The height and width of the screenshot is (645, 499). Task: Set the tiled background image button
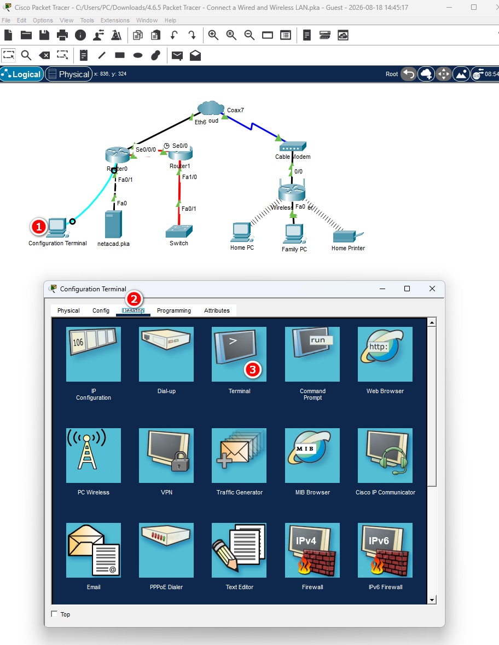point(461,74)
